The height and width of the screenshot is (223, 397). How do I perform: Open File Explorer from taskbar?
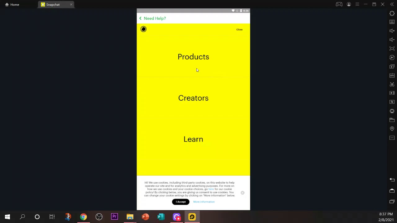coord(130,217)
